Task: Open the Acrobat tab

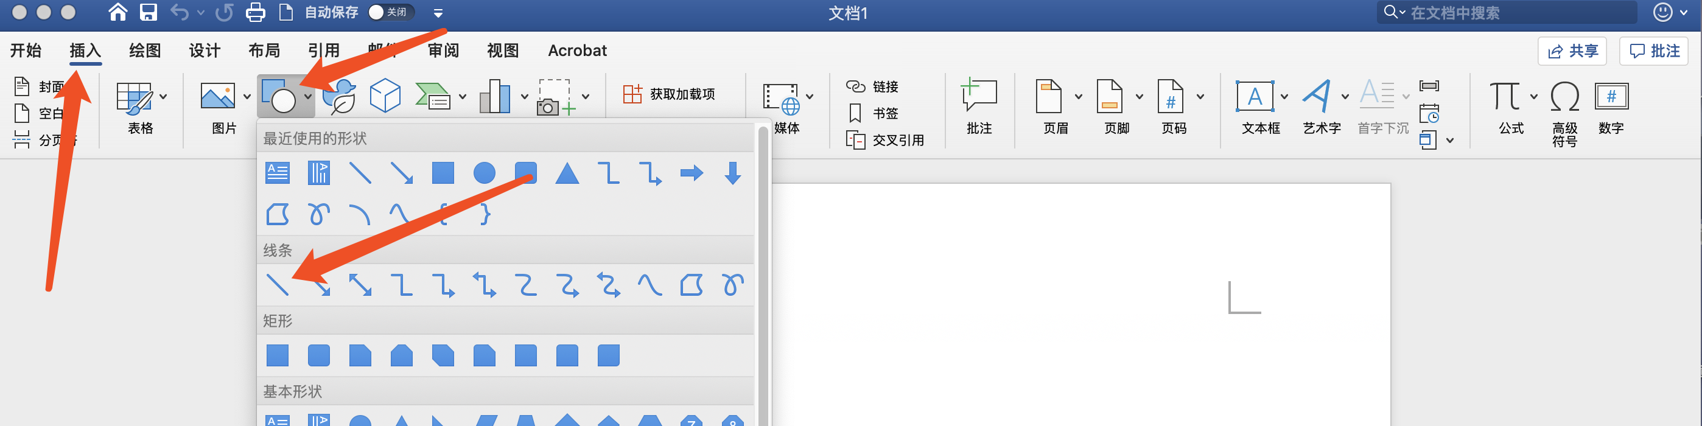Action: 577,50
